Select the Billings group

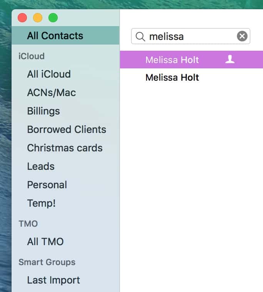pyautogui.click(x=43, y=111)
